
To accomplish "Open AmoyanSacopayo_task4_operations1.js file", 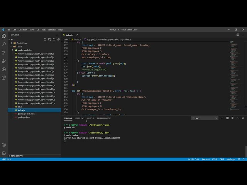I will tap(36, 54).
